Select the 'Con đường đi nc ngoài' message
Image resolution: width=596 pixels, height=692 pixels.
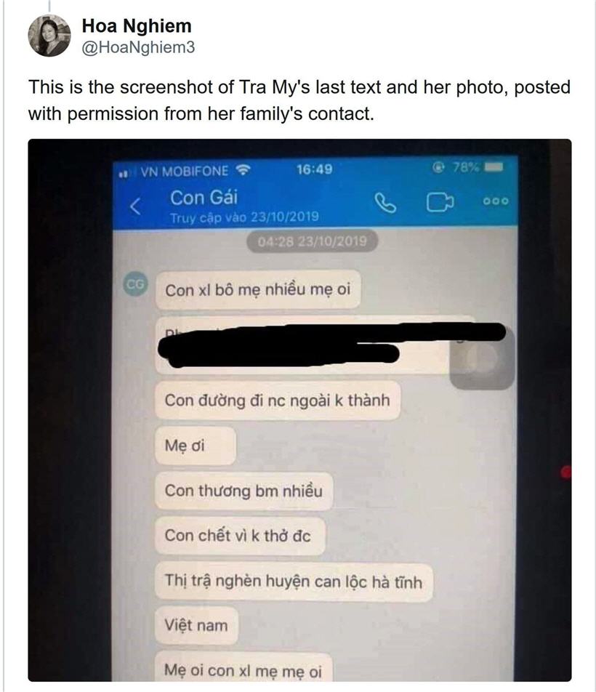click(278, 401)
